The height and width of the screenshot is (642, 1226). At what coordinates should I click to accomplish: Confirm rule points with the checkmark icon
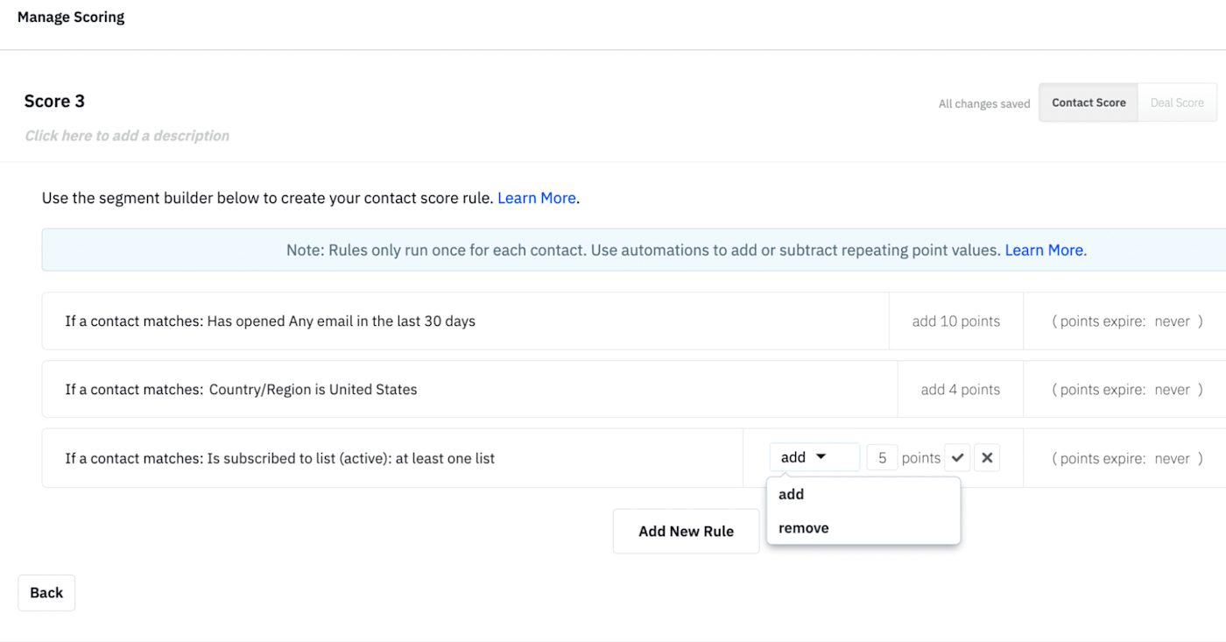tap(957, 457)
